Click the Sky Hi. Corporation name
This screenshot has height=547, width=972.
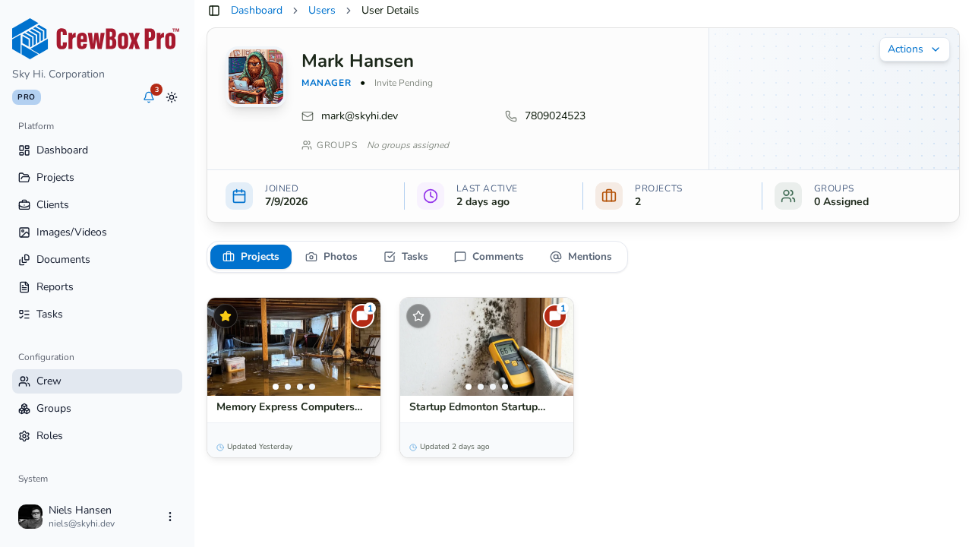(x=58, y=74)
